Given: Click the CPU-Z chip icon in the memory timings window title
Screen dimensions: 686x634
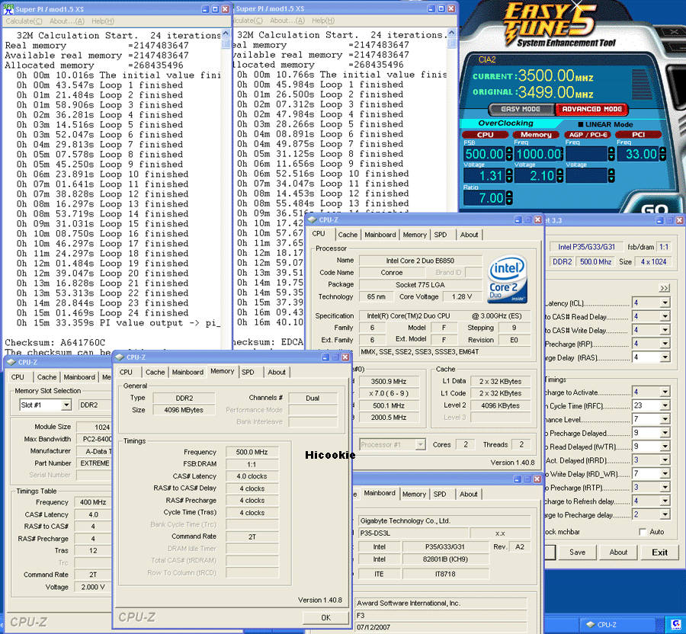Looking at the screenshot, I should [x=120, y=357].
